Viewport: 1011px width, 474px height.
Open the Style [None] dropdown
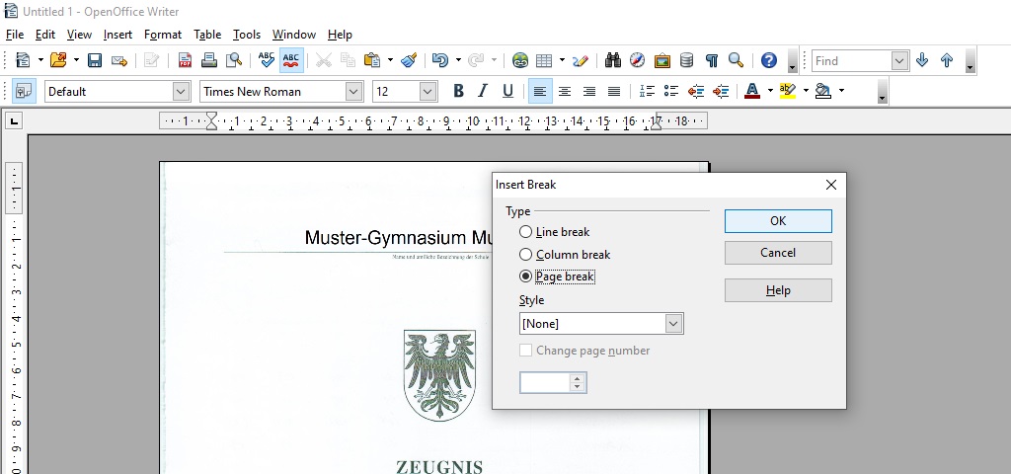point(673,324)
